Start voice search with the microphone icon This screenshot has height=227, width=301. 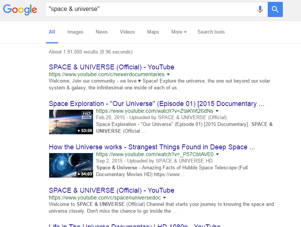[x=260, y=9]
